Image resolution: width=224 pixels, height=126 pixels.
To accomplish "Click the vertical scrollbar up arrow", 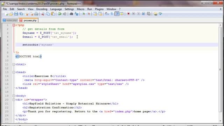I will coord(220,25).
